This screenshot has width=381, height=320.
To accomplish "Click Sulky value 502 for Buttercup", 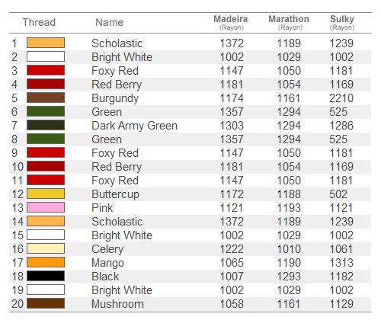I will [338, 194].
